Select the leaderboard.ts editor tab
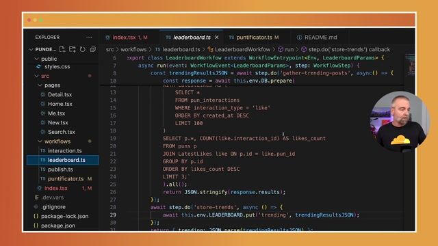The width and height of the screenshot is (438, 246). pos(192,38)
